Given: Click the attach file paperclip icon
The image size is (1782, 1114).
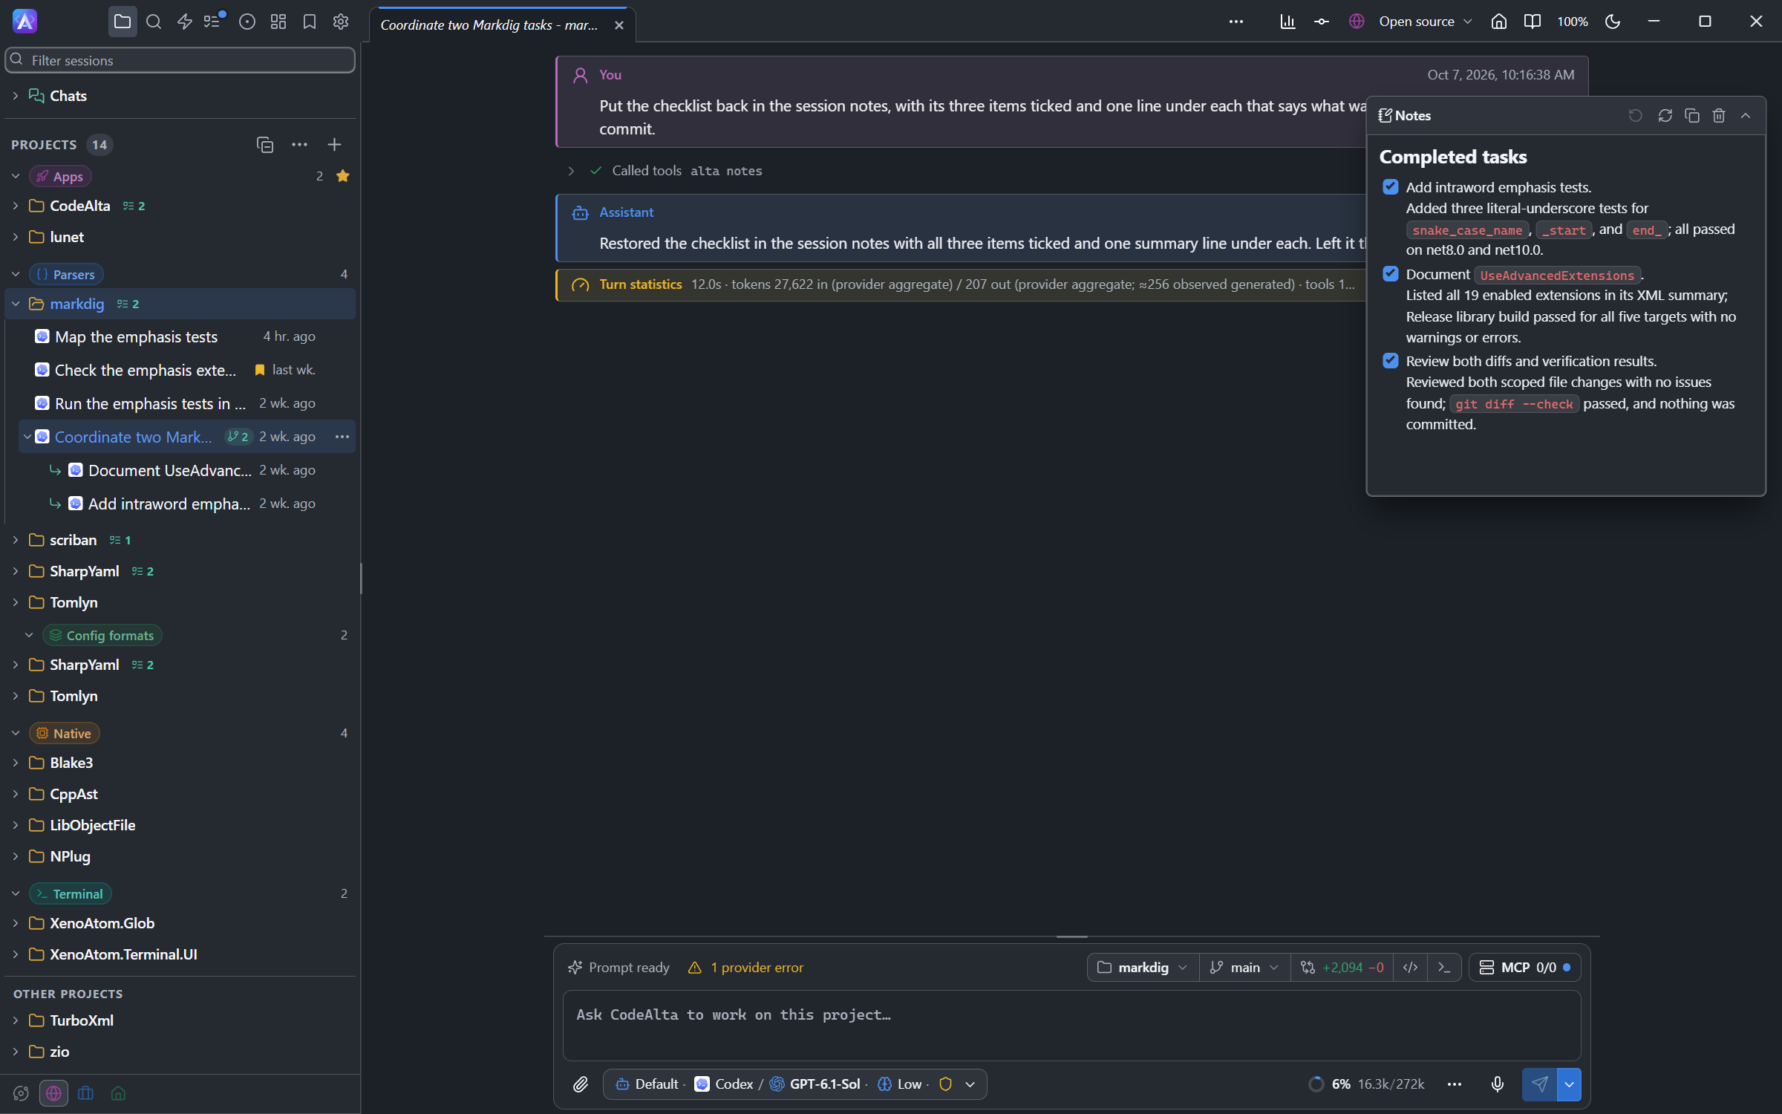Looking at the screenshot, I should [581, 1084].
